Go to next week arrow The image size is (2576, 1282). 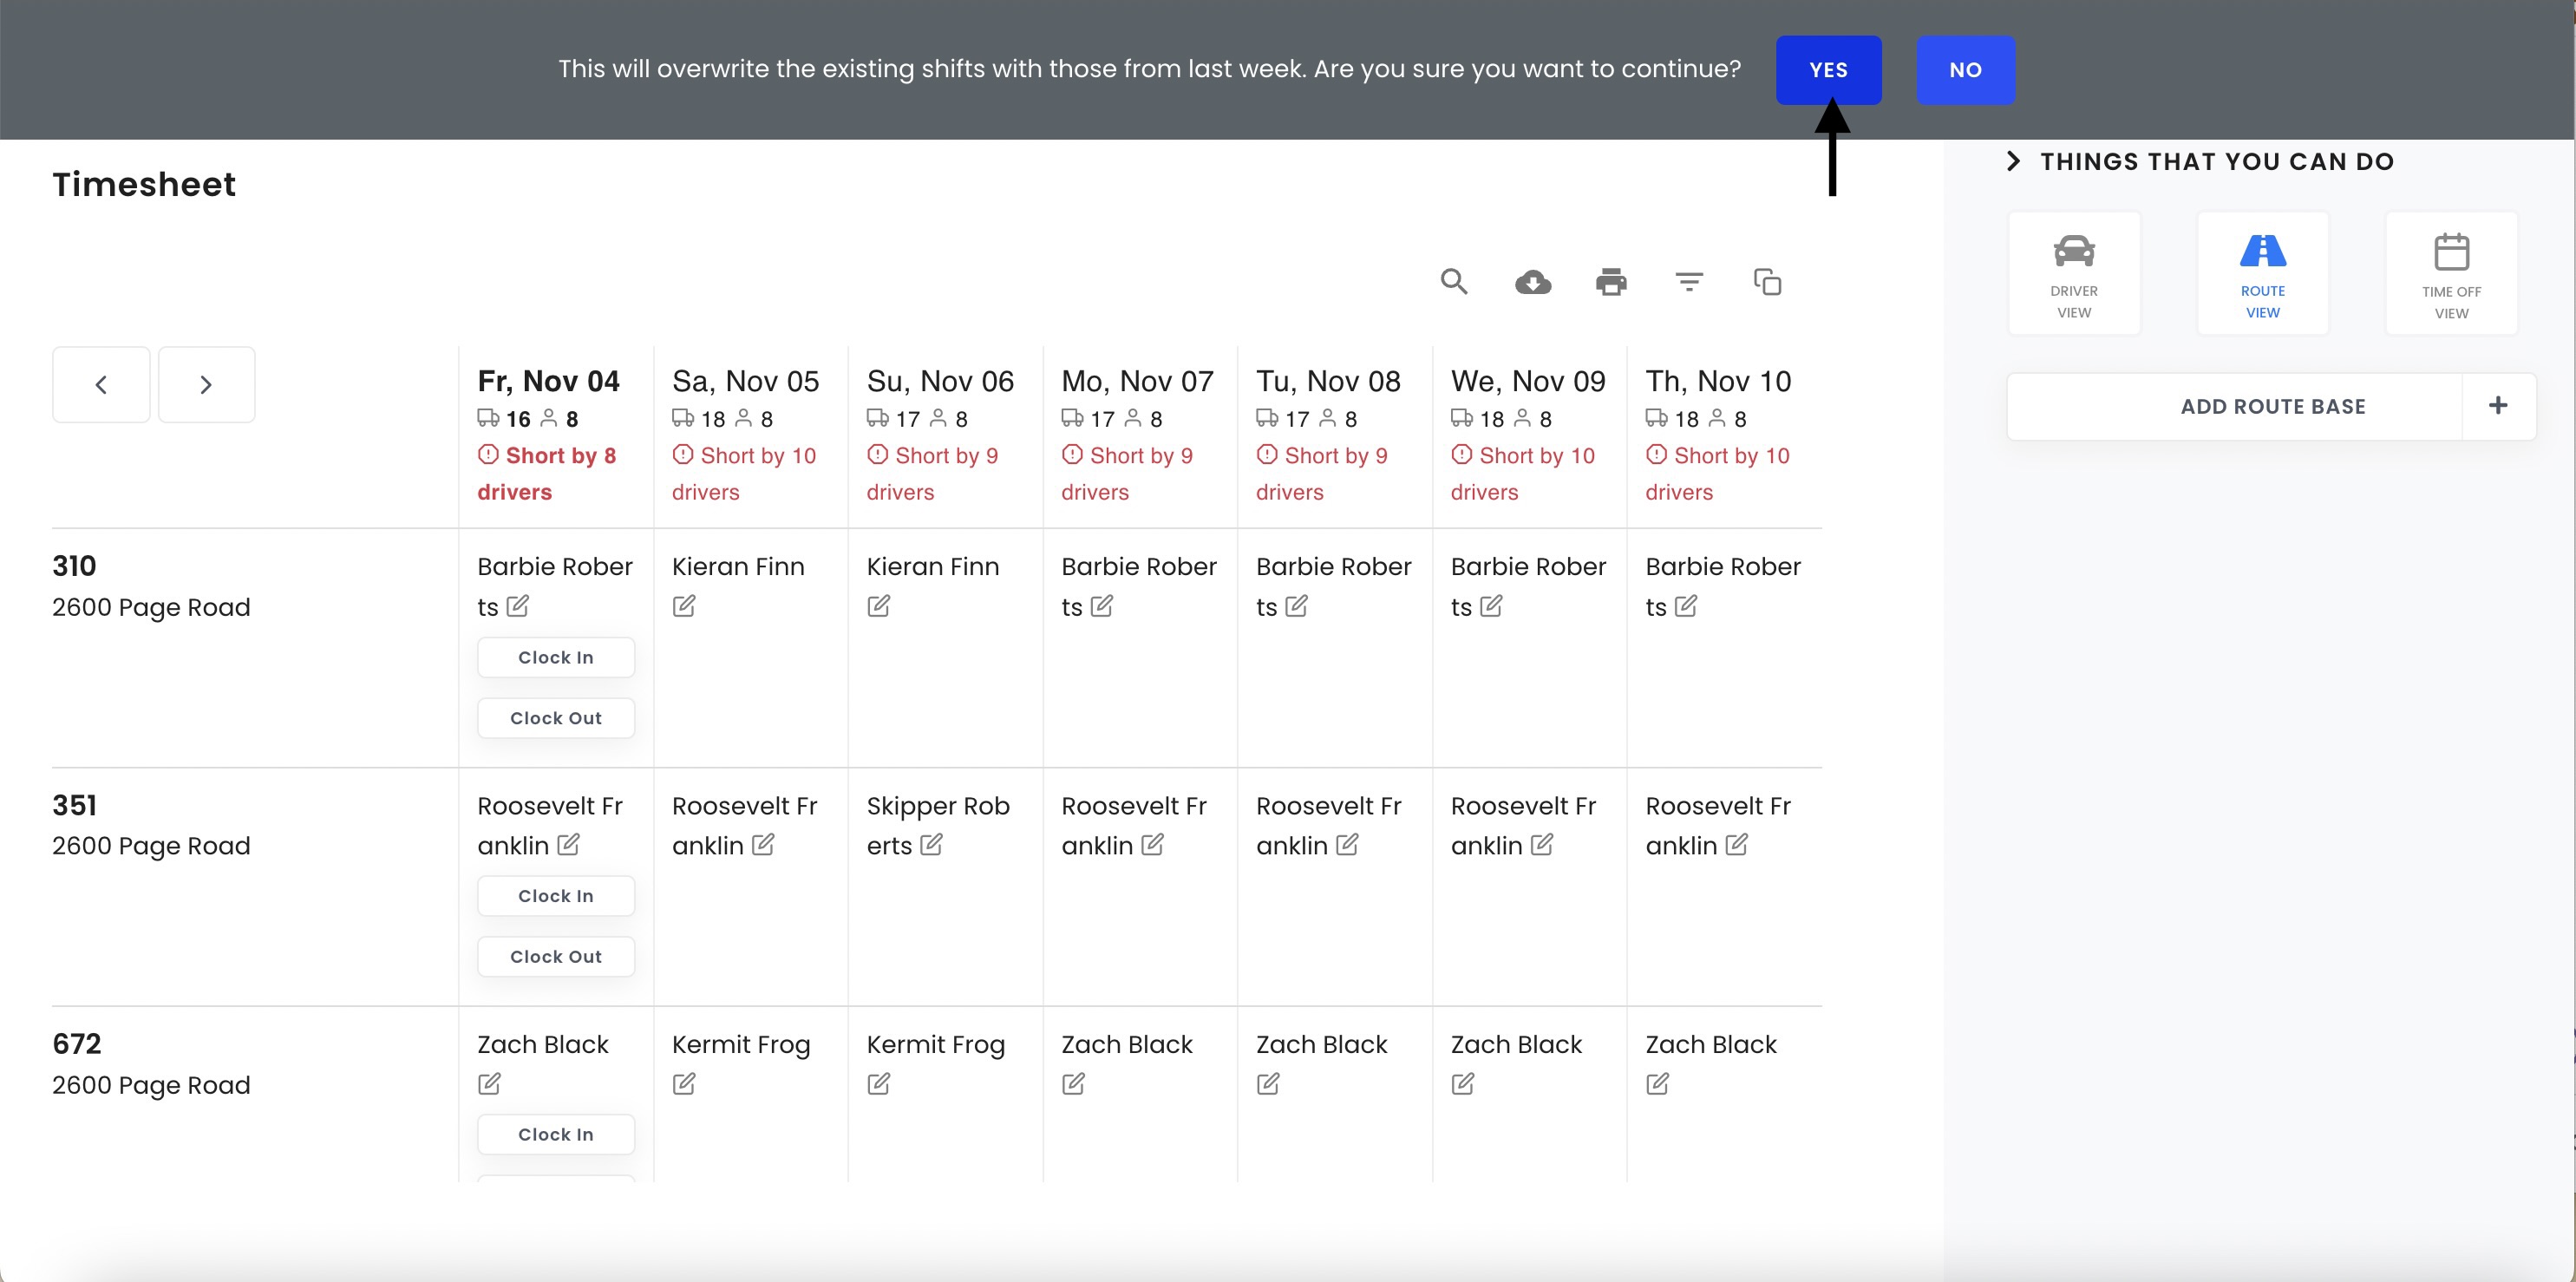[x=206, y=385]
